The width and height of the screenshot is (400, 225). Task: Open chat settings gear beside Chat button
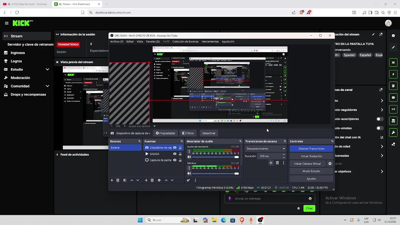coord(298,208)
